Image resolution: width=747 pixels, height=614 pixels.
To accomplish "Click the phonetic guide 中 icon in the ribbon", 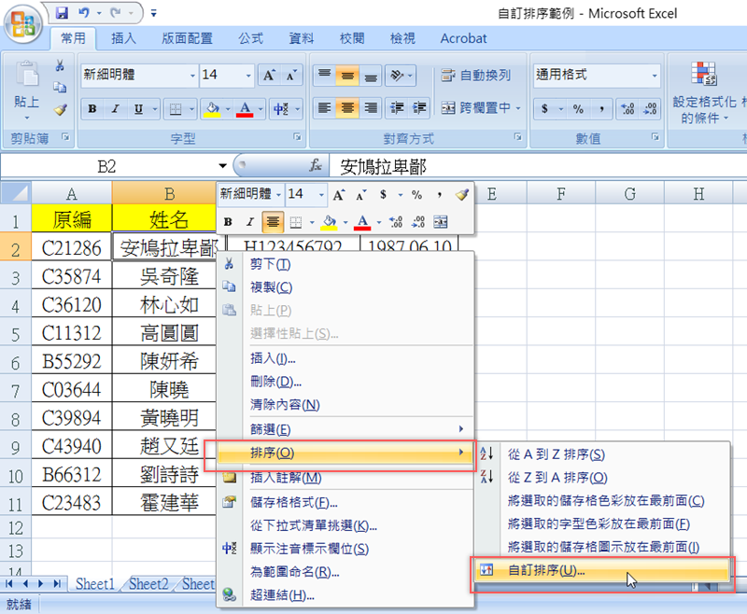I will (x=280, y=109).
